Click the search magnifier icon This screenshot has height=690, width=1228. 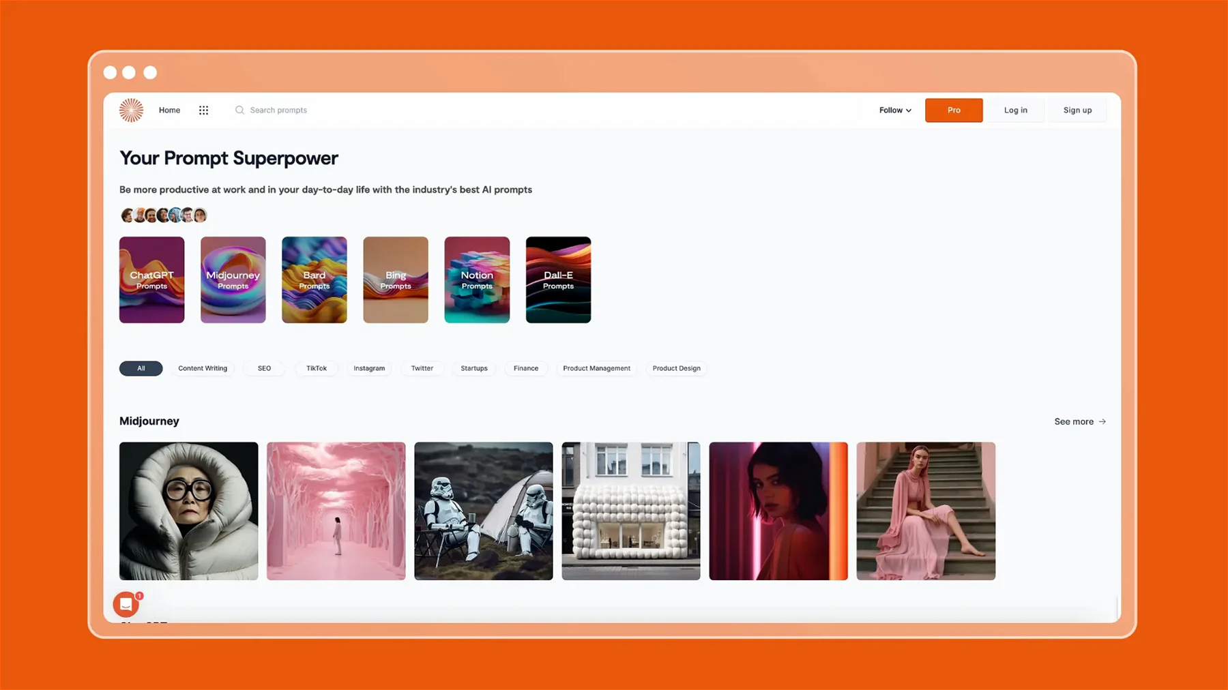click(x=239, y=110)
